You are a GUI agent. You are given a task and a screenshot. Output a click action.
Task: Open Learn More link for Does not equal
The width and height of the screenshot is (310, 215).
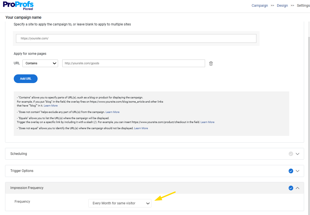pyautogui.click(x=141, y=128)
